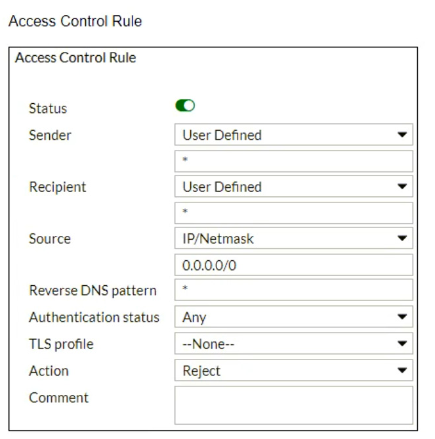Click the Sender label text

(x=50, y=135)
